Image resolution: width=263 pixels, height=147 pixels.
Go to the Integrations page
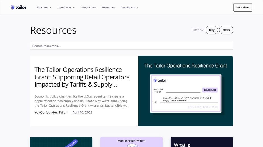pyautogui.click(x=88, y=8)
